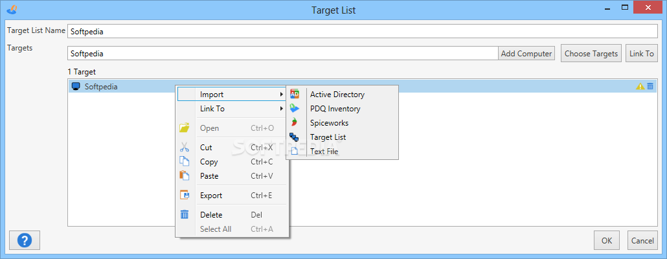Click the Delete trash icon in context menu

184,215
